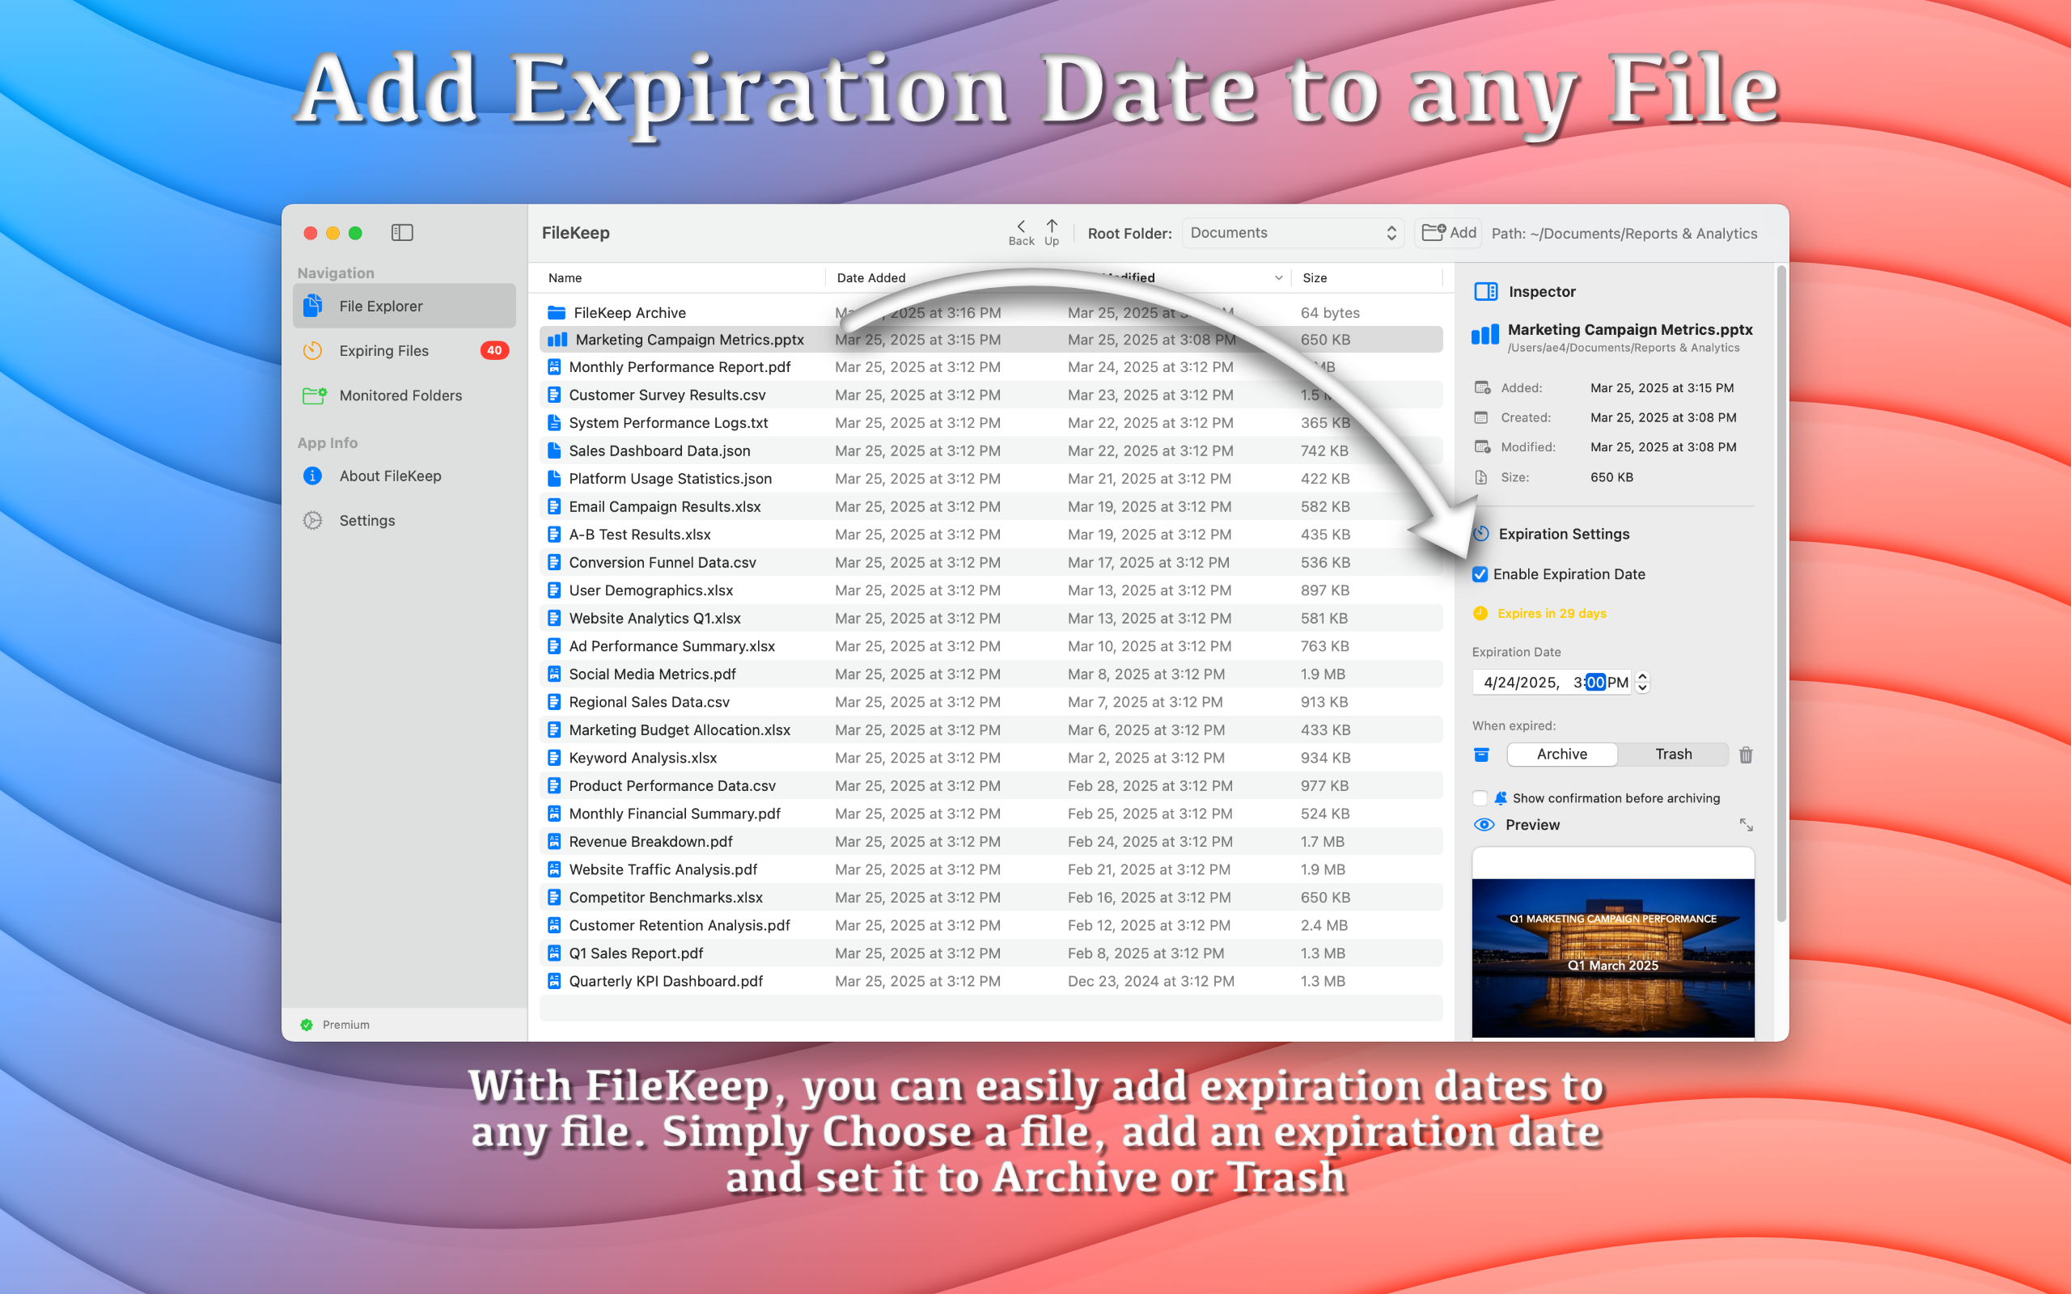Click the Expiring Files clock icon
Viewport: 2071px width, 1294px height.
313,350
